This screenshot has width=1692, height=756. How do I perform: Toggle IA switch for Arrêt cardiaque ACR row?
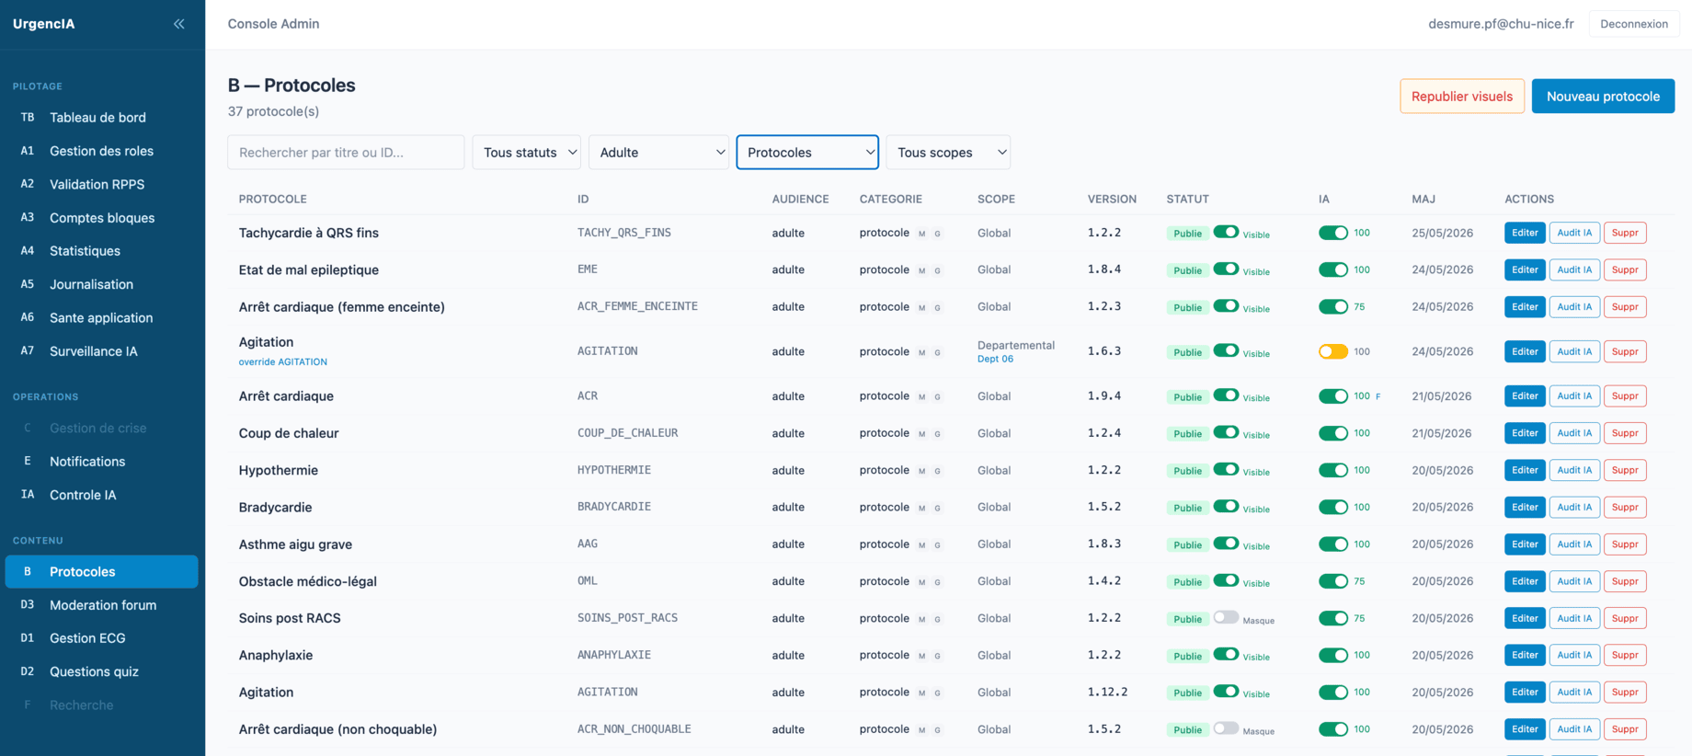point(1333,396)
